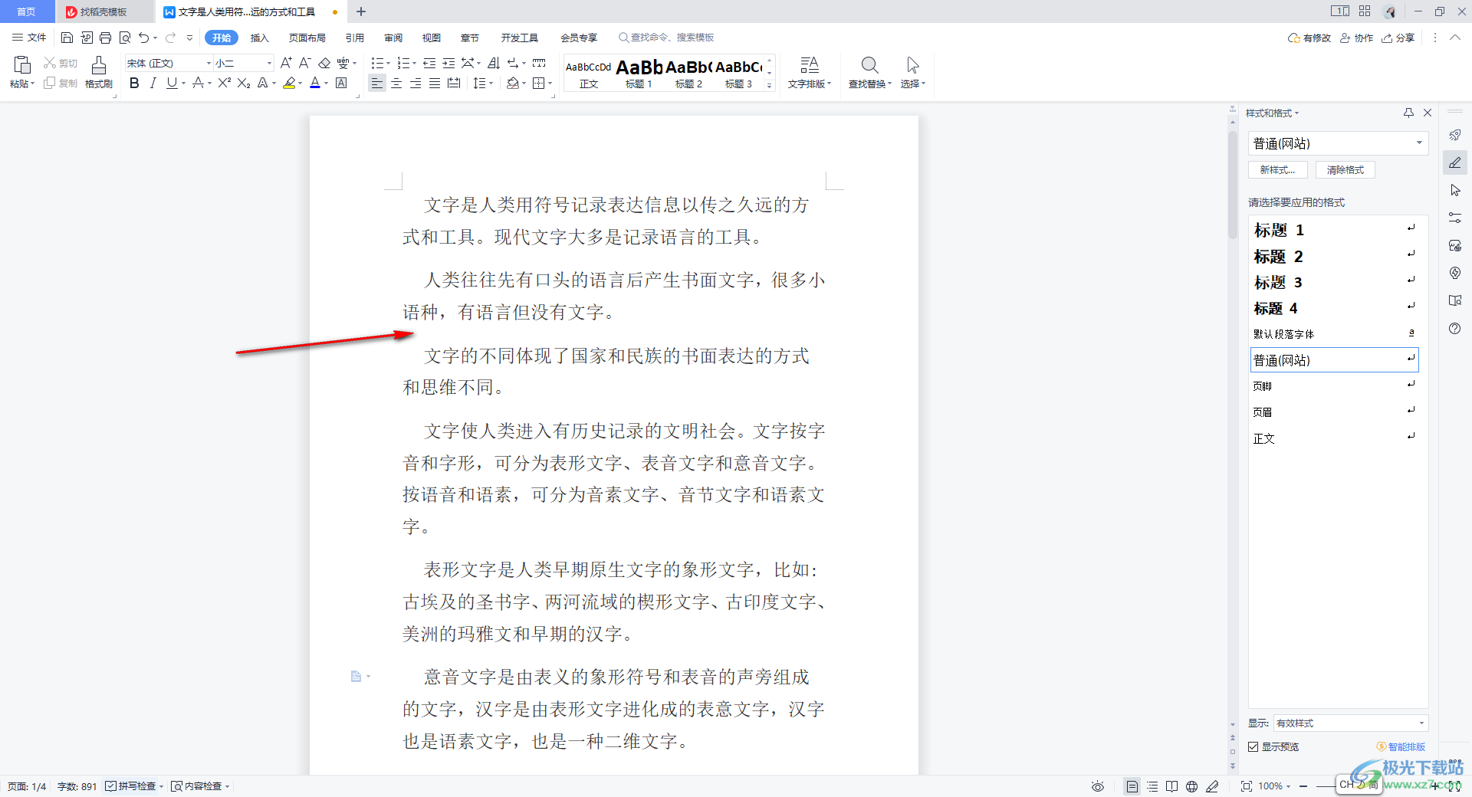Open the template tab in title bar
Screen dimensions: 1472x797
[x=104, y=11]
